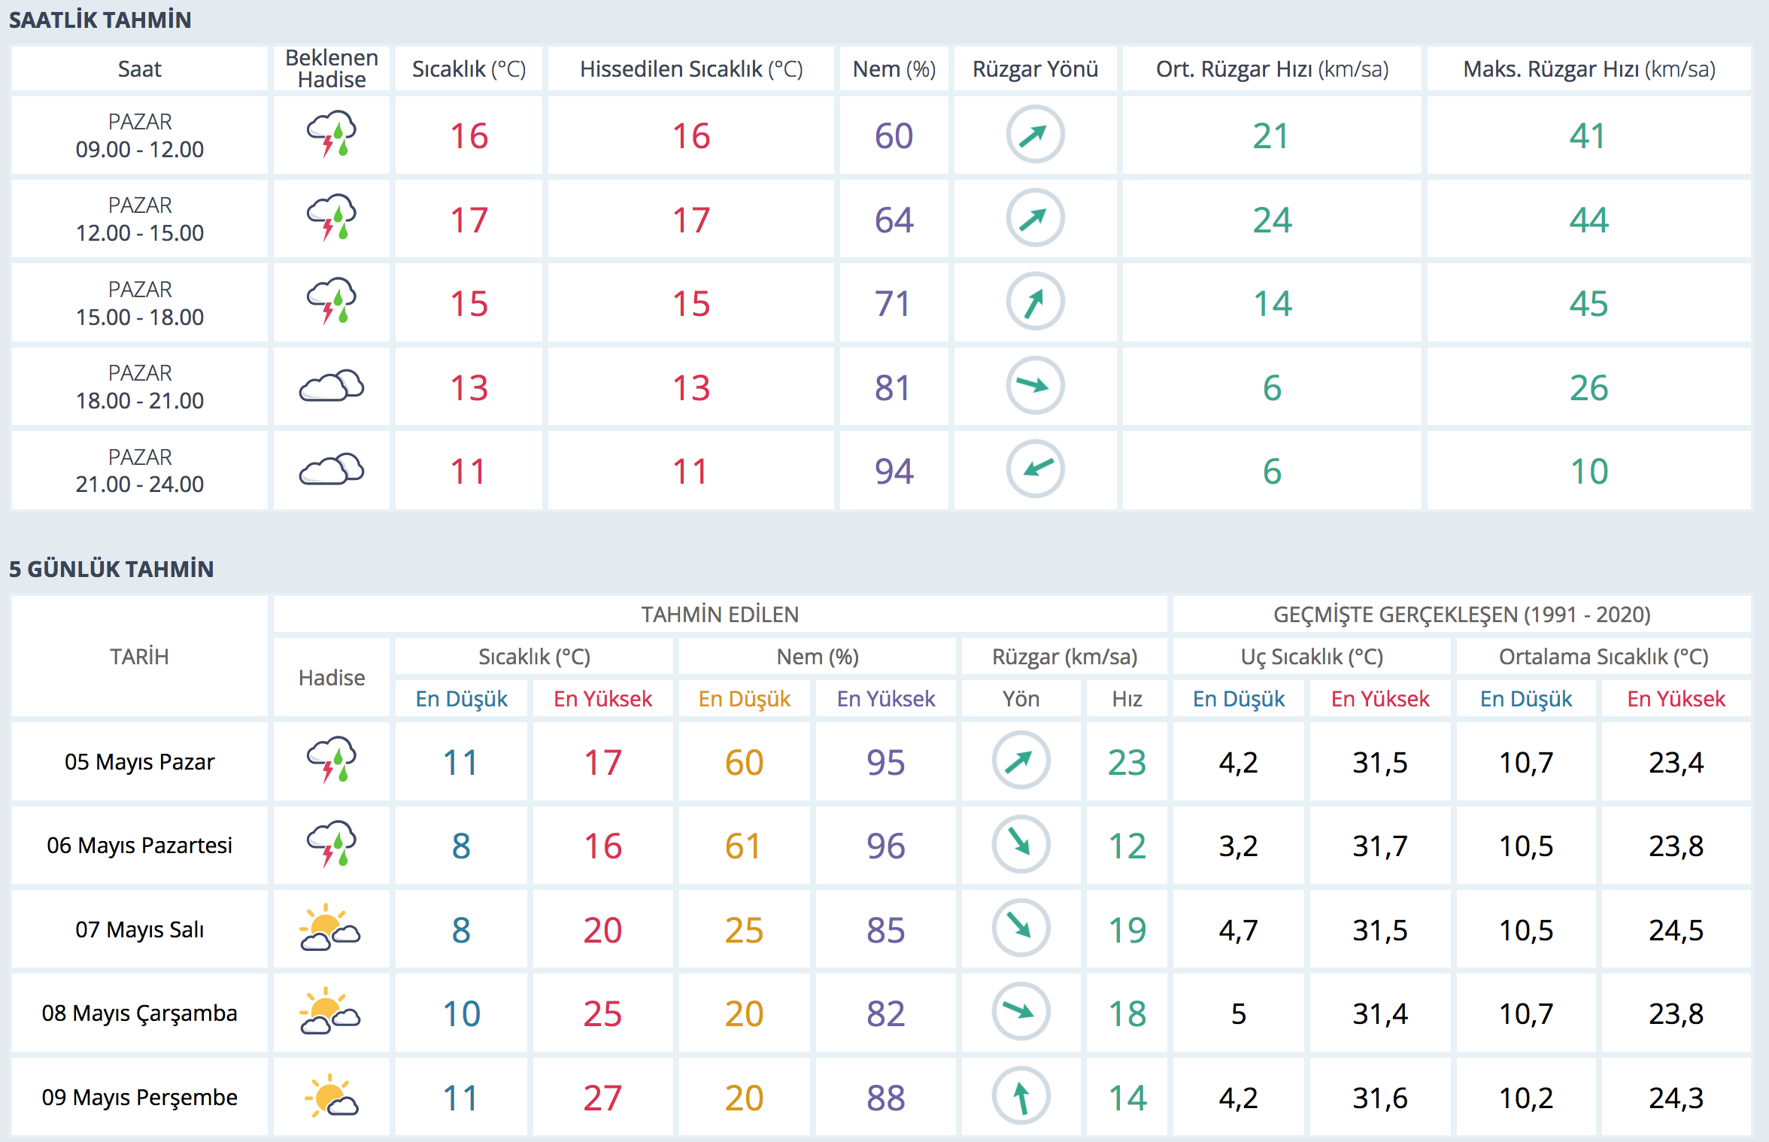Click partly sunny icon for 08 Mayıs Çarşamba
Viewport: 1769px width, 1142px height.
click(330, 1013)
